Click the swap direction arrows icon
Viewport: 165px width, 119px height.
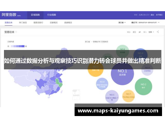[x=140, y=32]
